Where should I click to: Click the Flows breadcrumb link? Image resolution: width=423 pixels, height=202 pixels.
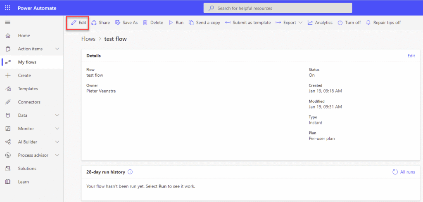pos(88,39)
